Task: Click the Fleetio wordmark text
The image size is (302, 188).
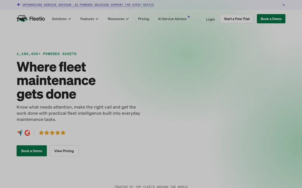Action: (37, 19)
